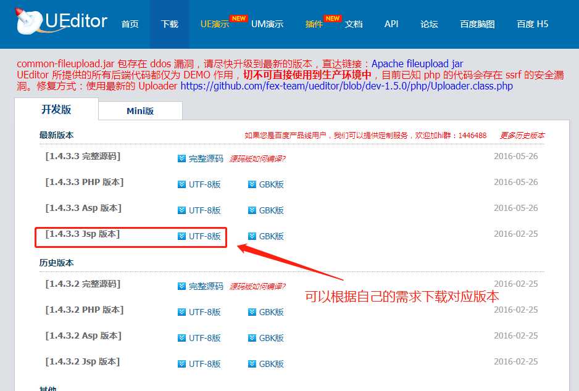Viewport: 579px width, 391px height.
Task: Open the 论坛 navigation item
Action: tap(429, 24)
